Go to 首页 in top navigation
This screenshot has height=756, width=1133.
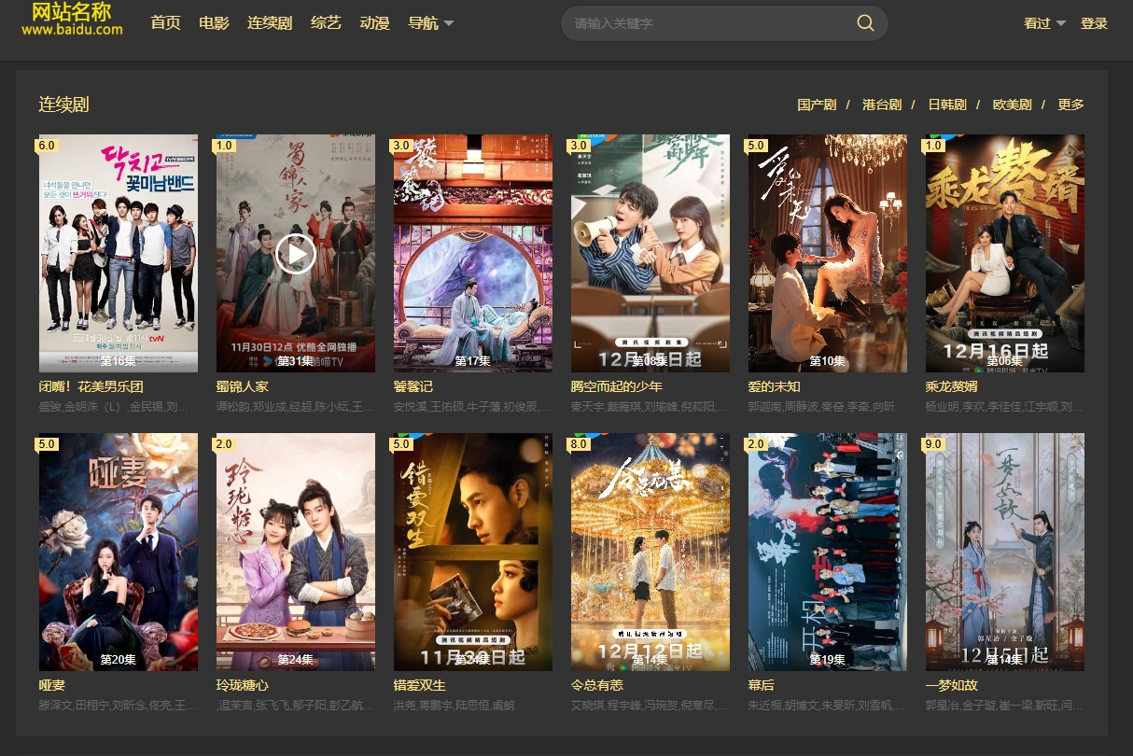coord(165,23)
